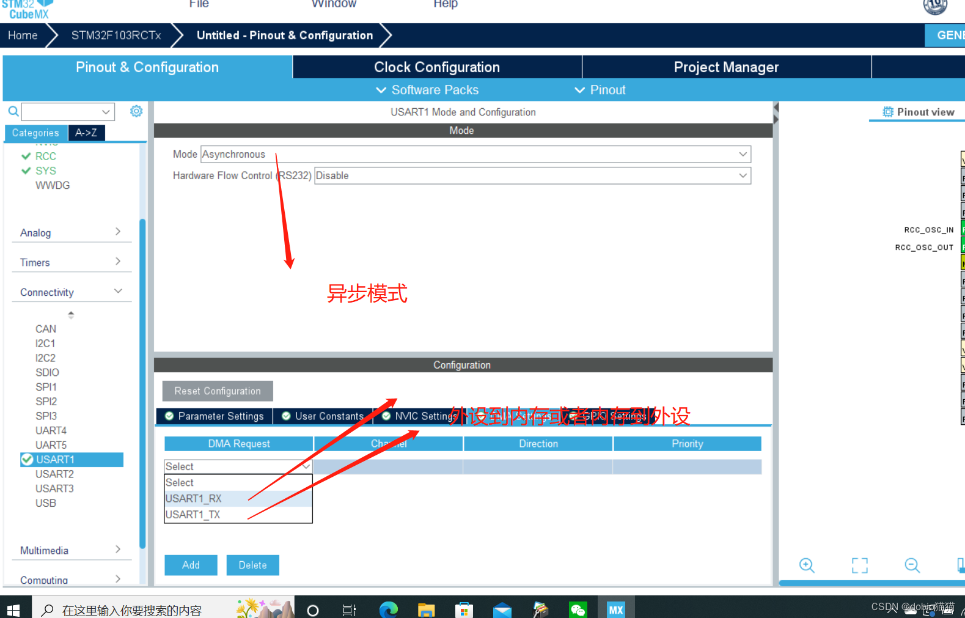Open the paint app on taskbar

540,610
